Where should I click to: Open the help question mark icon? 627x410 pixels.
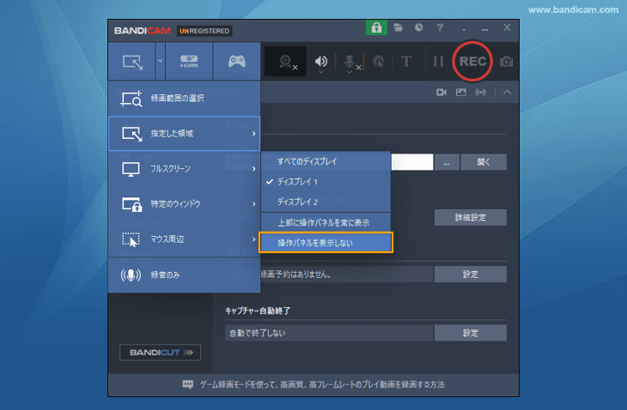pos(440,27)
